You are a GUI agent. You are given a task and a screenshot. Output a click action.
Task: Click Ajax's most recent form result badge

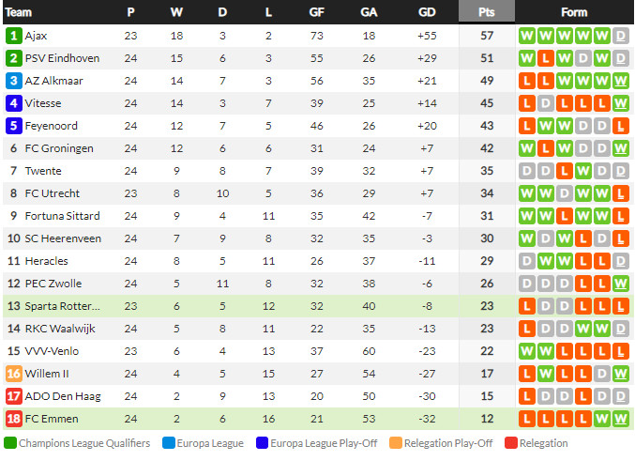pyautogui.click(x=621, y=36)
